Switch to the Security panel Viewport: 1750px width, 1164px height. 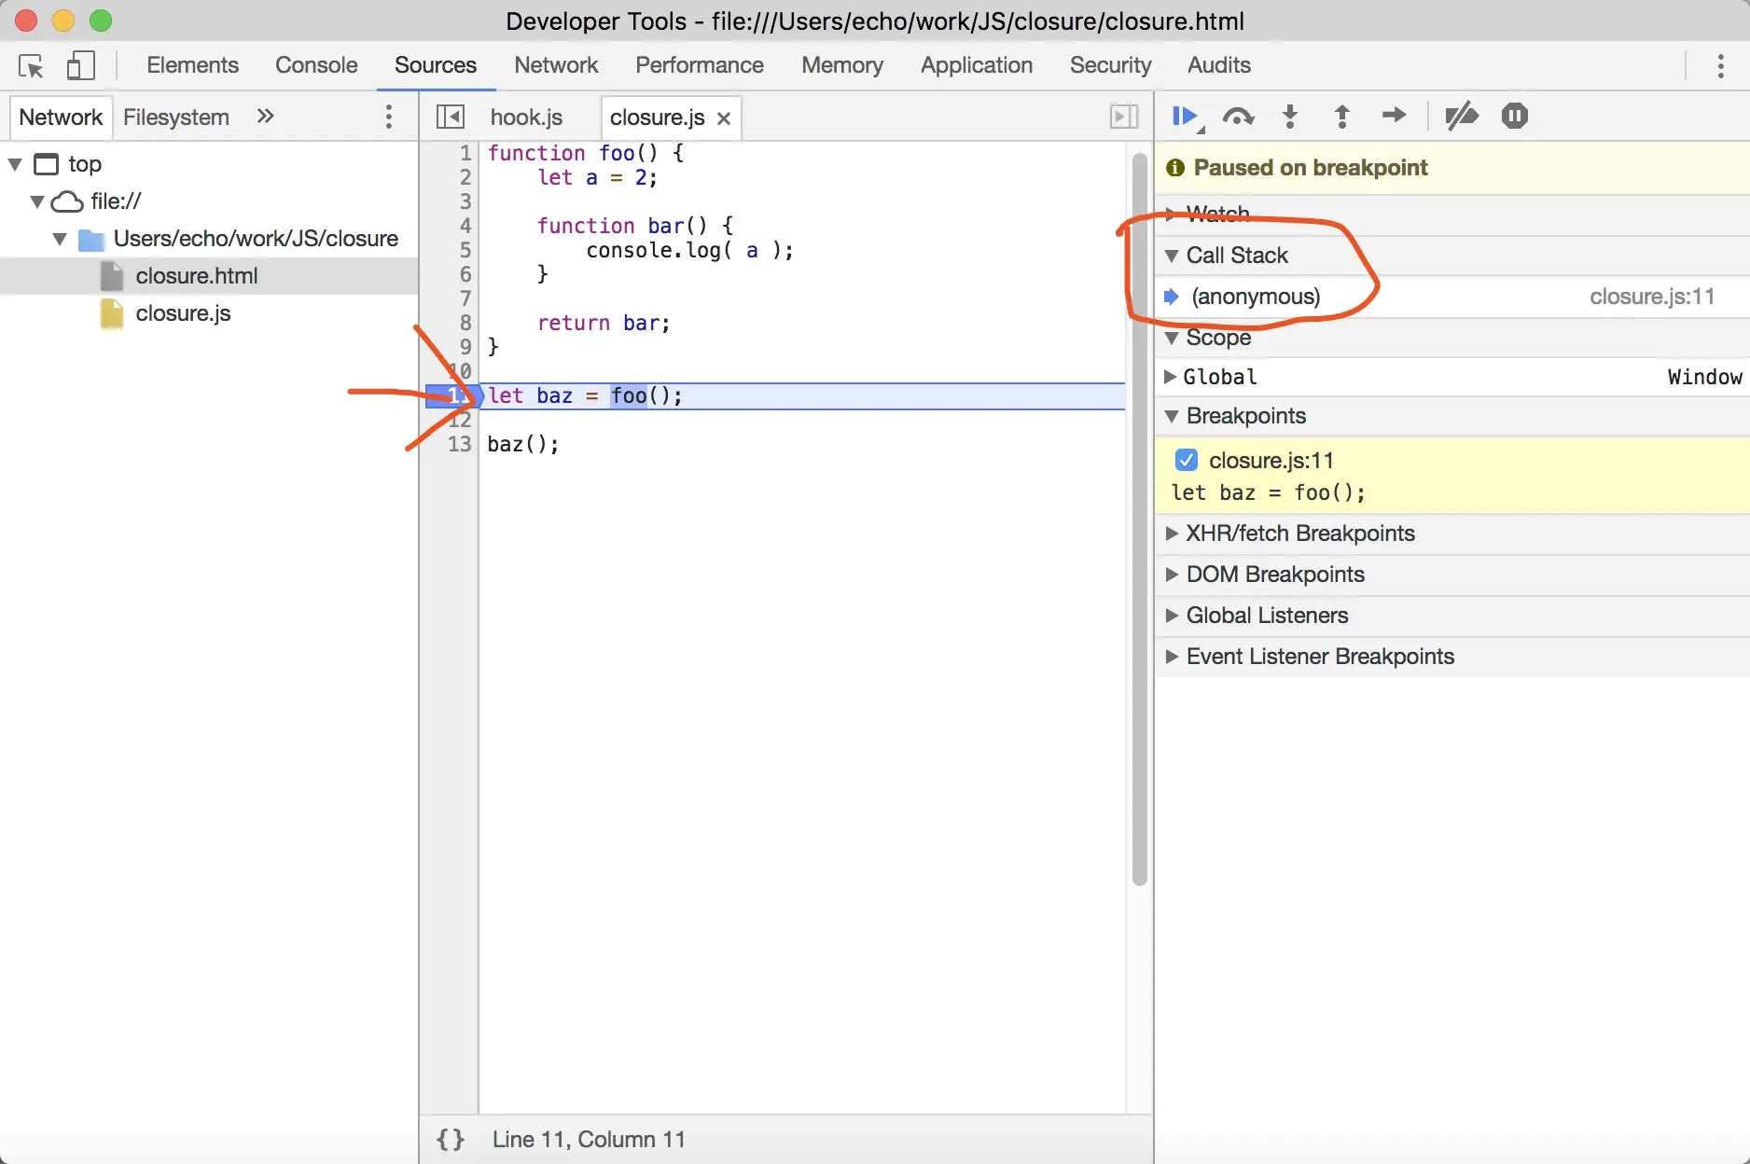pyautogui.click(x=1110, y=65)
